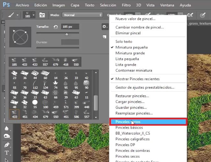Viewport: 211px width, 162px height.
Task: Choose Pinceles básicos brush set
Action: pyautogui.click(x=129, y=127)
